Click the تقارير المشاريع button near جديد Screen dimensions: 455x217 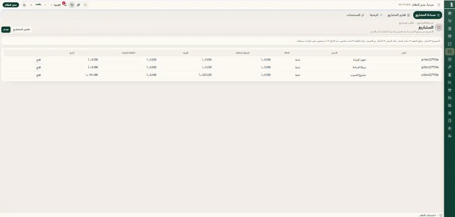(x=22, y=30)
